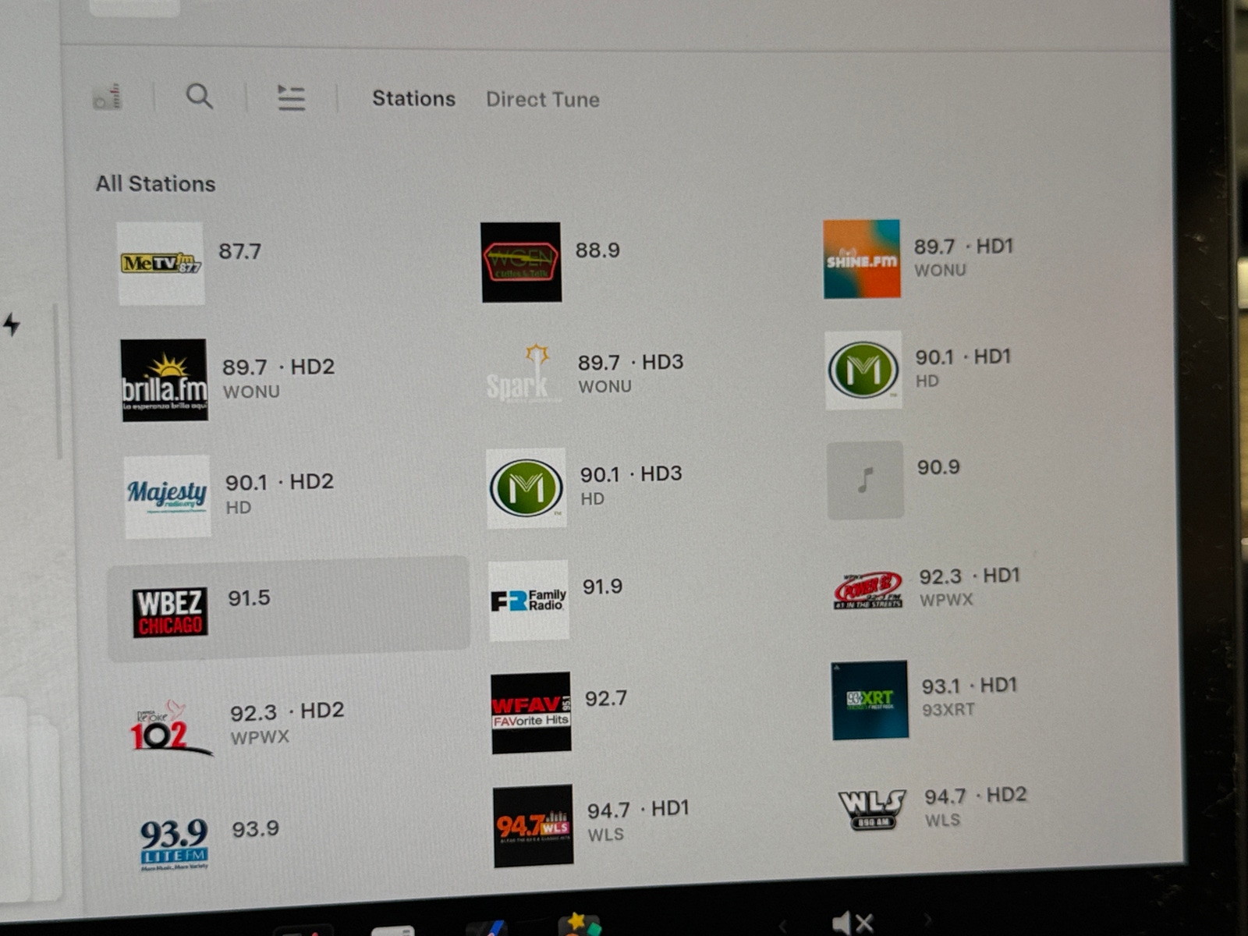The height and width of the screenshot is (936, 1248).
Task: Tune to the MeTV FM 87.7 logo
Action: click(161, 263)
